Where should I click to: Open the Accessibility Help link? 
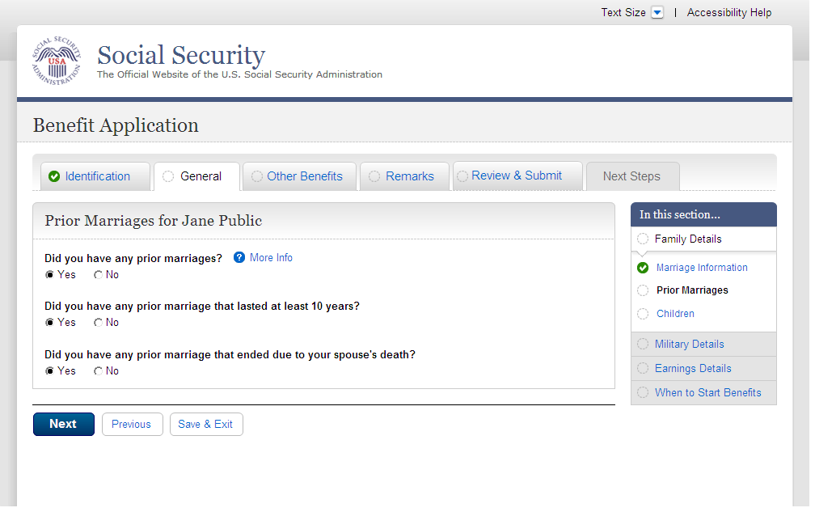coord(729,13)
